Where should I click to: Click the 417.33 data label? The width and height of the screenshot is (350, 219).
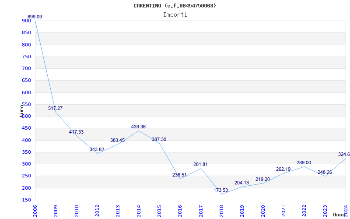point(76,132)
